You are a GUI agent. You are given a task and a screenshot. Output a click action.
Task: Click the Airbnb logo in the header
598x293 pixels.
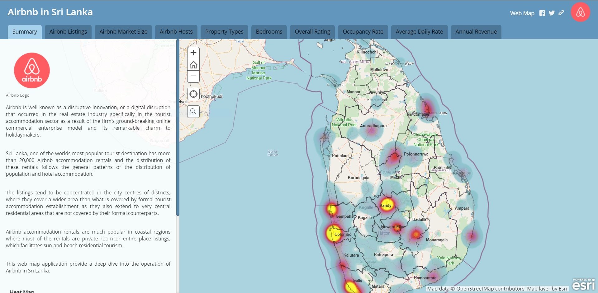point(580,12)
